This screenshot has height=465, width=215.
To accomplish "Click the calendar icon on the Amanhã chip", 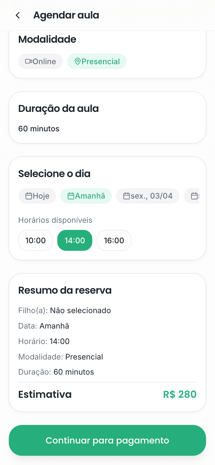I will [71, 196].
